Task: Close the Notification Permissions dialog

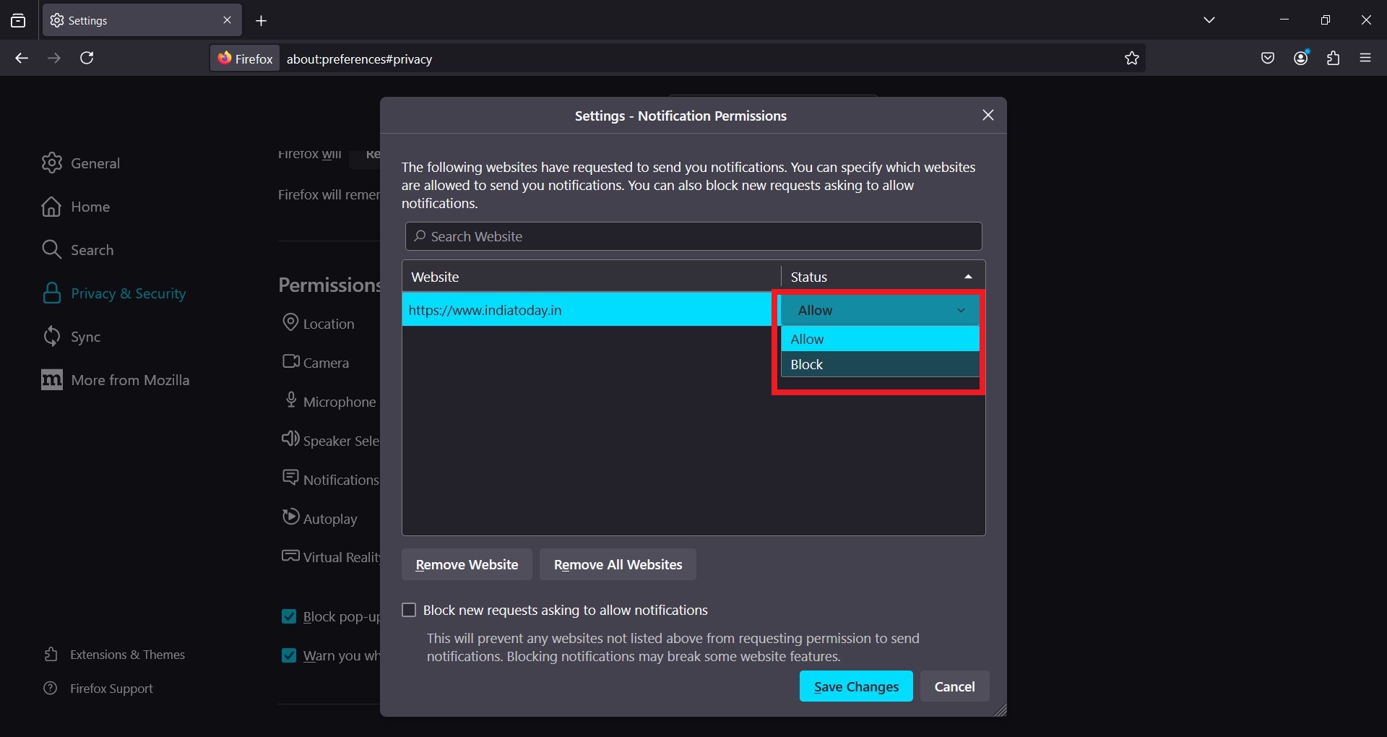Action: [x=988, y=115]
